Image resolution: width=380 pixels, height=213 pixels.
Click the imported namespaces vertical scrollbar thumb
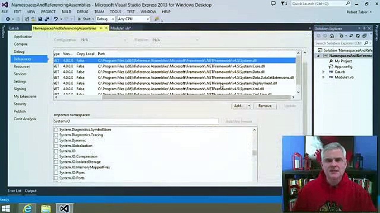click(254, 153)
